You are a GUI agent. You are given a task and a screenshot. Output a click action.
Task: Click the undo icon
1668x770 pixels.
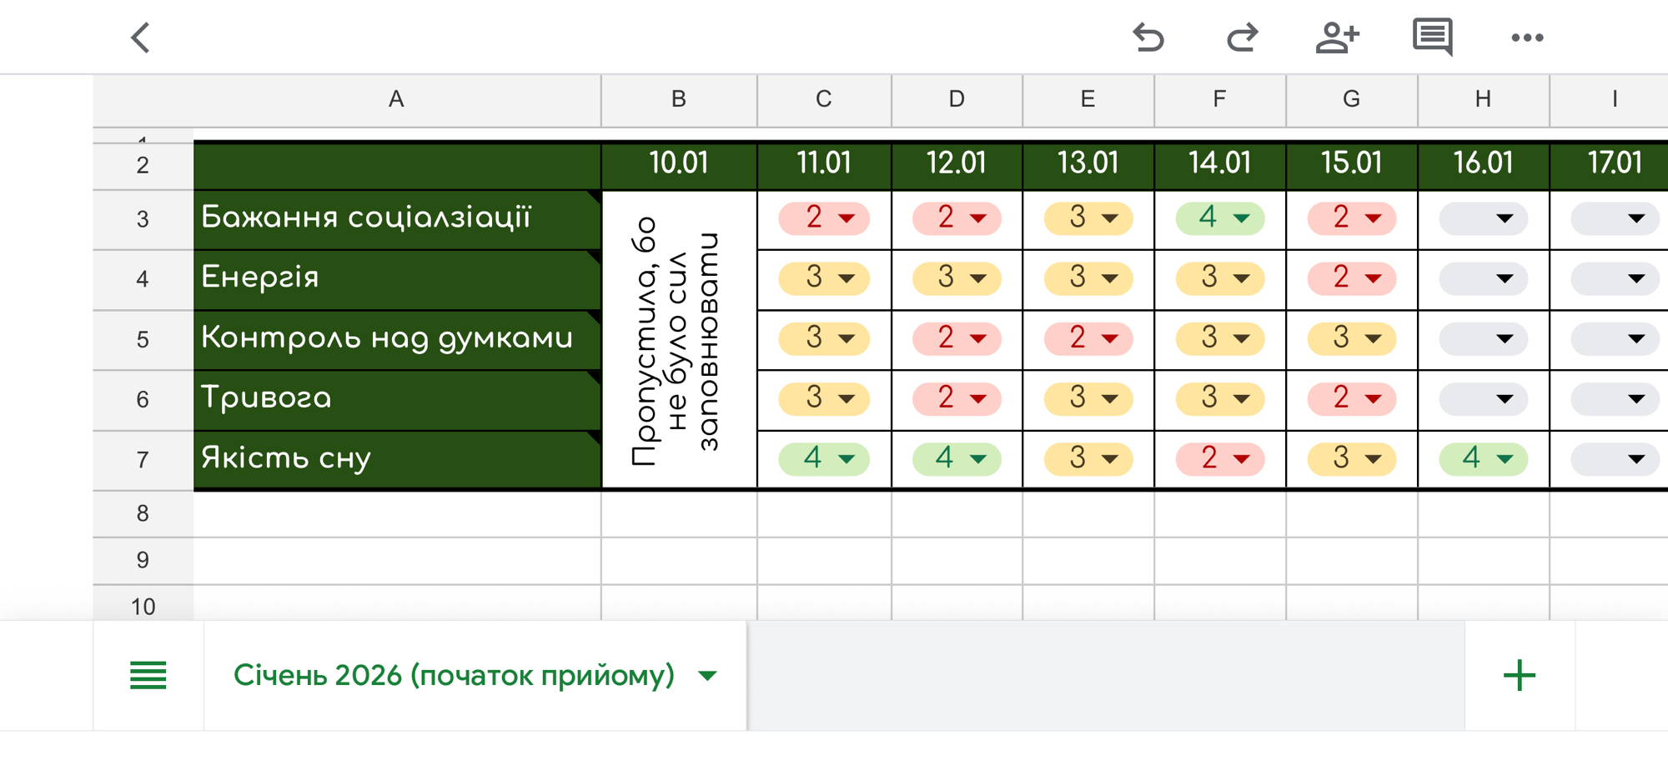pos(1148,37)
